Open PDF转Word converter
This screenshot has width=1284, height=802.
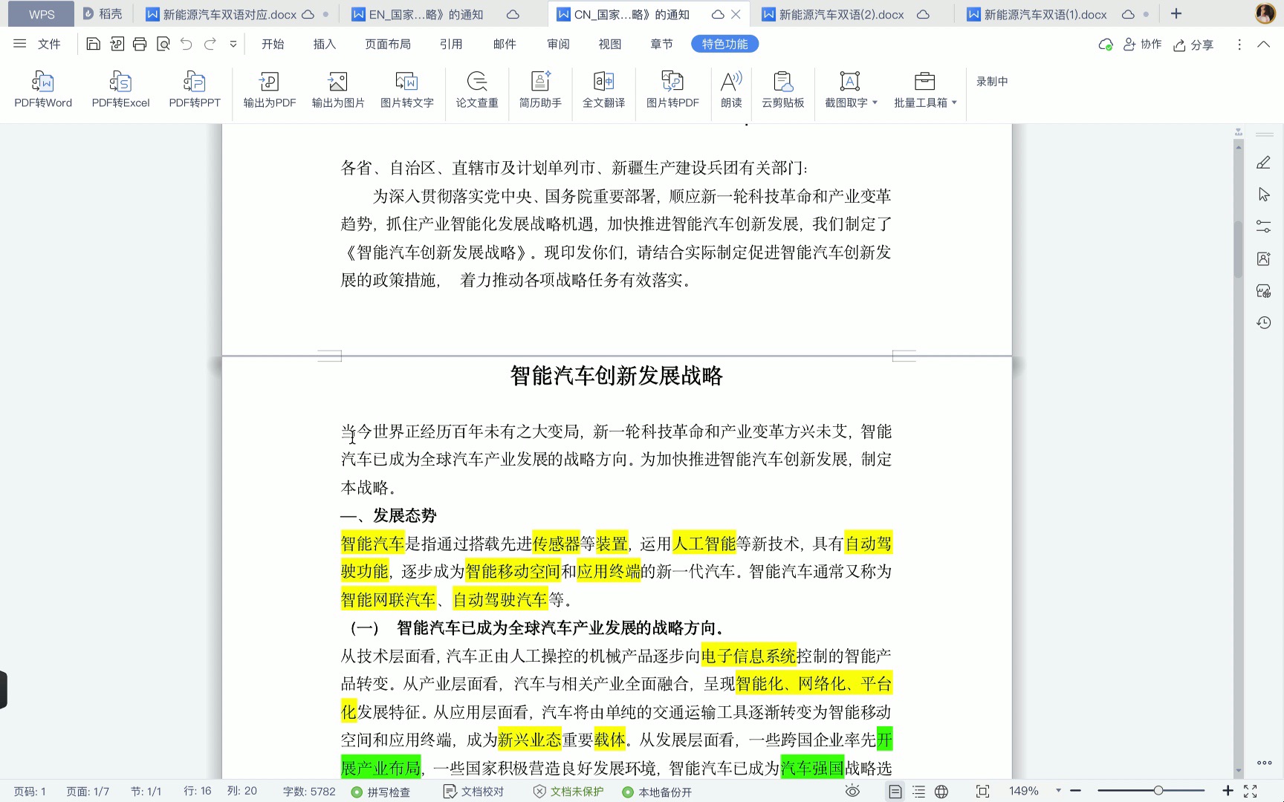click(x=43, y=90)
